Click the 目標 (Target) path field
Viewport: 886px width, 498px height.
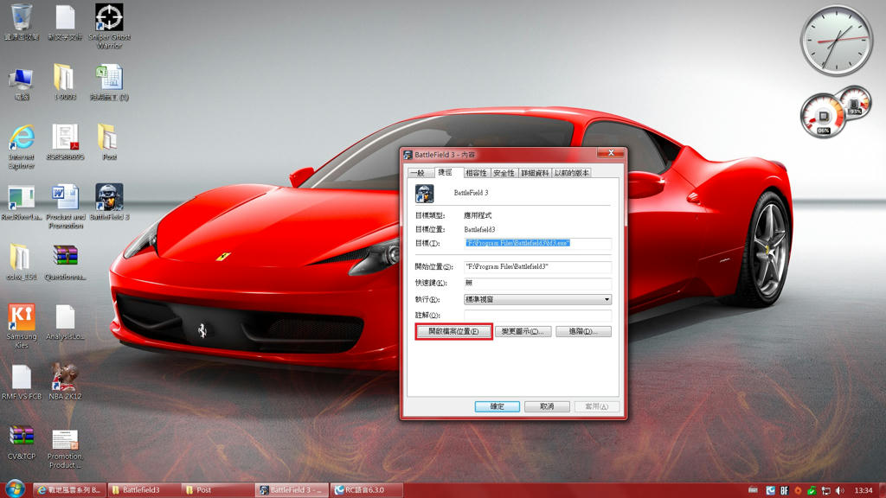coord(537,243)
